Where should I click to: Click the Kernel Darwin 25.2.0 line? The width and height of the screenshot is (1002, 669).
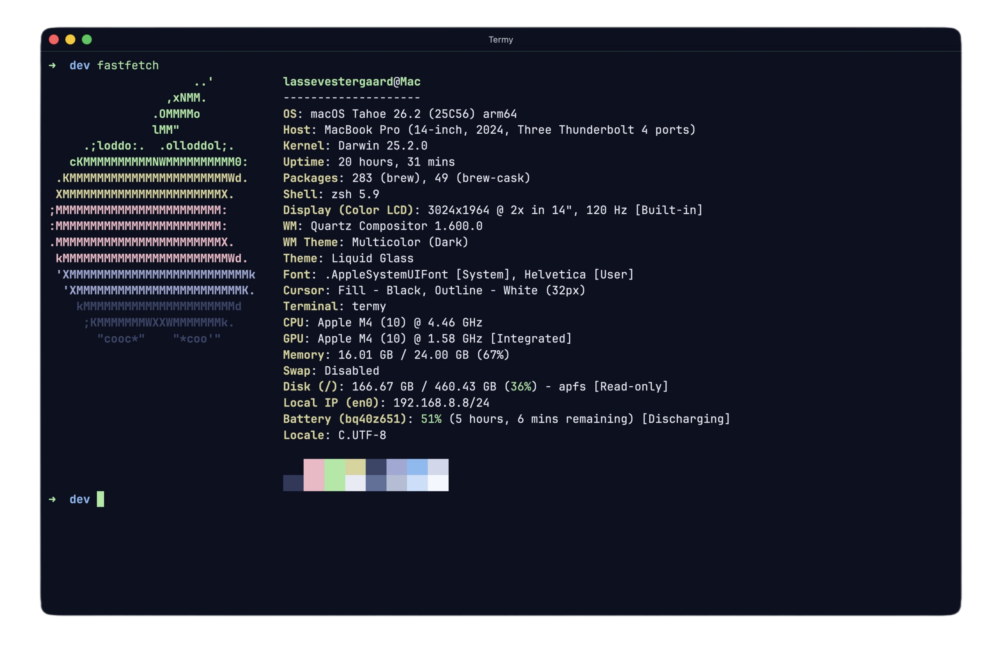(x=355, y=146)
